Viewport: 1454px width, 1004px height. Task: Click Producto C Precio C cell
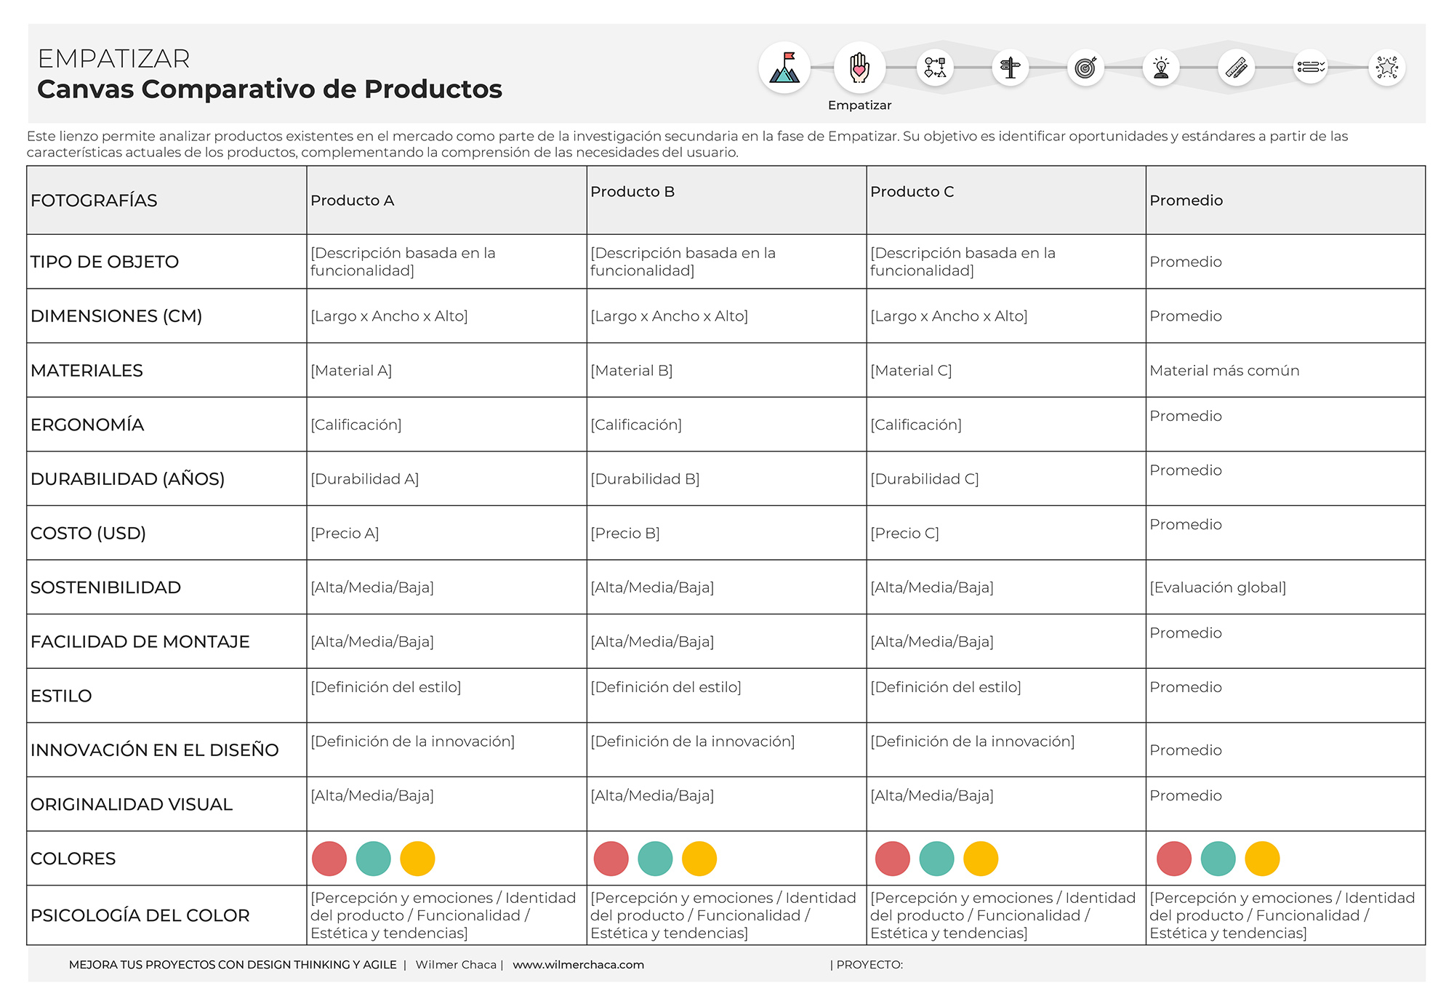tap(904, 534)
